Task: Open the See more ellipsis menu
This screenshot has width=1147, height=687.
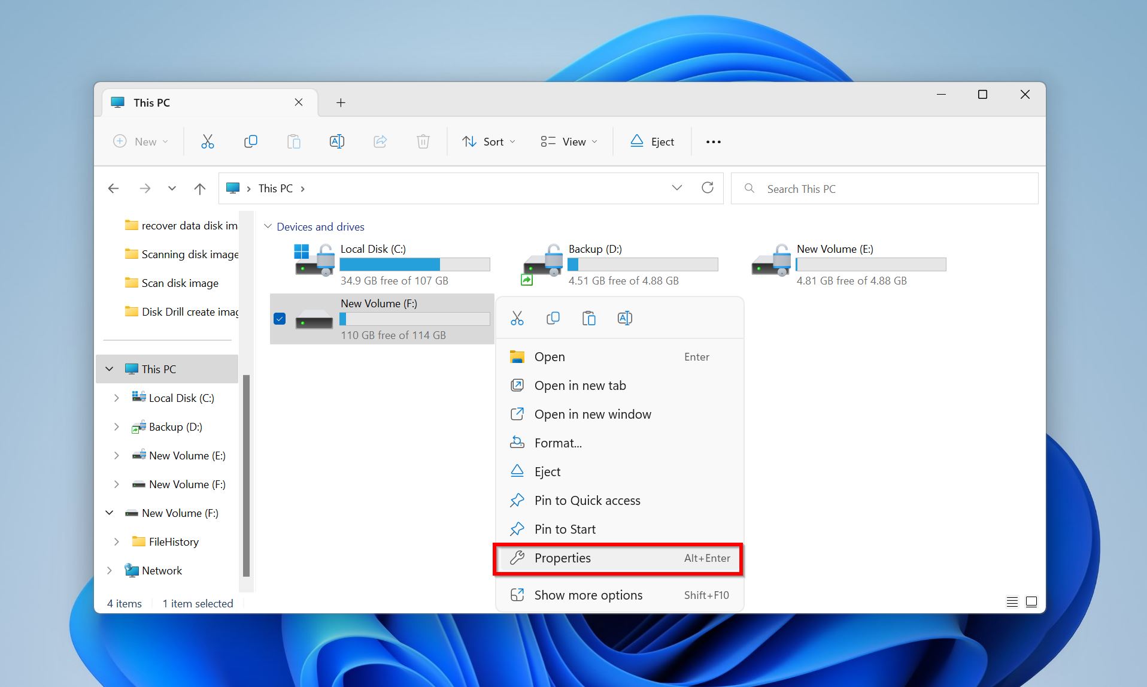Action: 713,142
